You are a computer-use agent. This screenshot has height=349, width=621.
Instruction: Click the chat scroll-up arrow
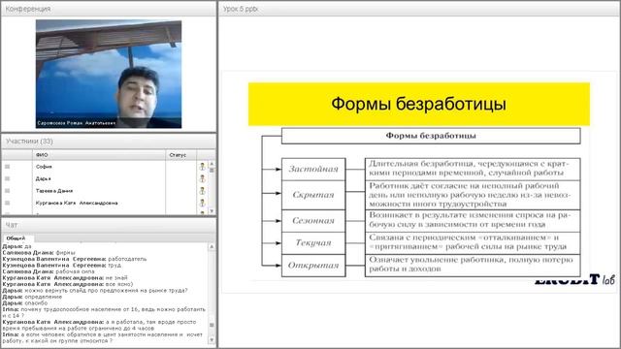[212, 246]
